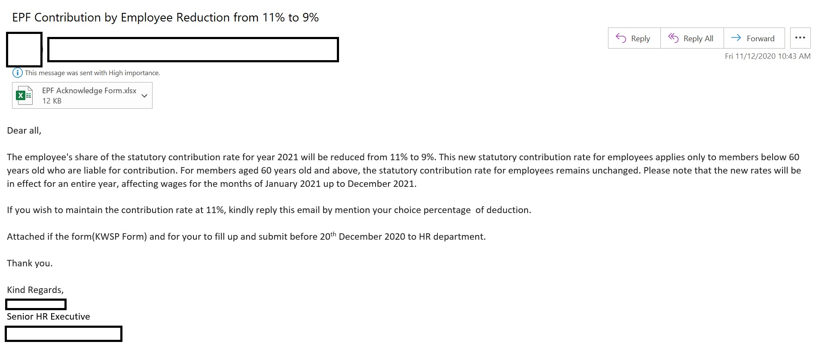The height and width of the screenshot is (360, 825).
Task: Click the "Dear all," greeting line
Action: tap(24, 131)
